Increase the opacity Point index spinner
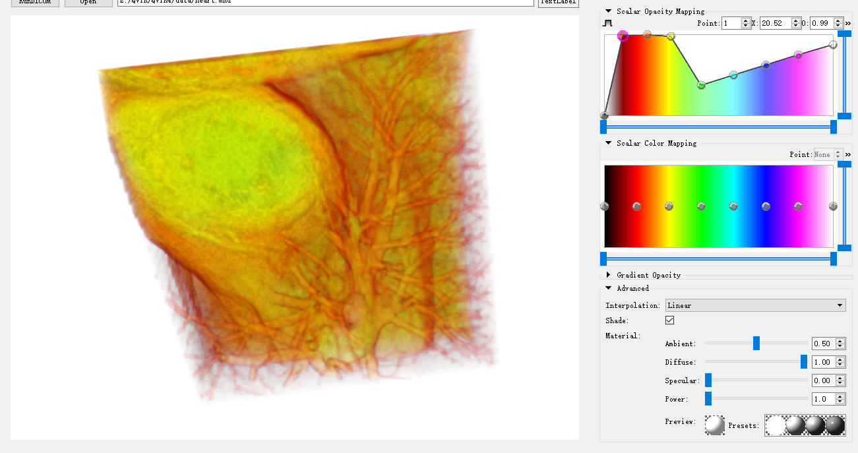Image resolution: width=858 pixels, height=453 pixels. point(746,20)
